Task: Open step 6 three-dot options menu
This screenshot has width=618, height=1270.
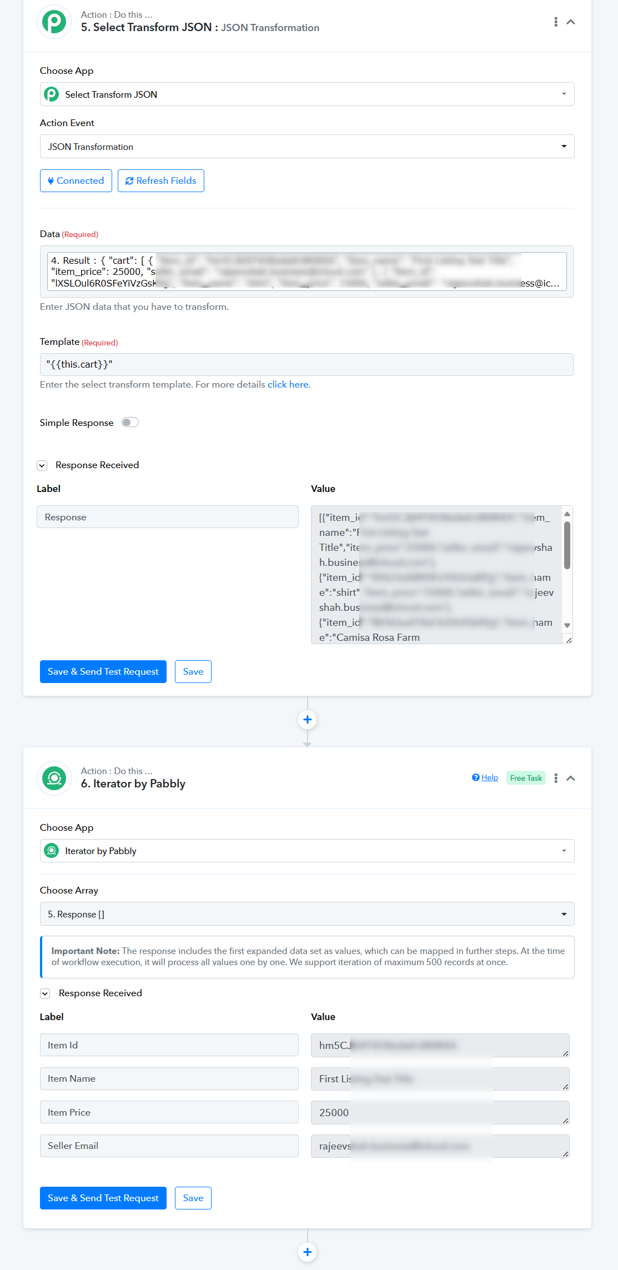Action: [556, 778]
